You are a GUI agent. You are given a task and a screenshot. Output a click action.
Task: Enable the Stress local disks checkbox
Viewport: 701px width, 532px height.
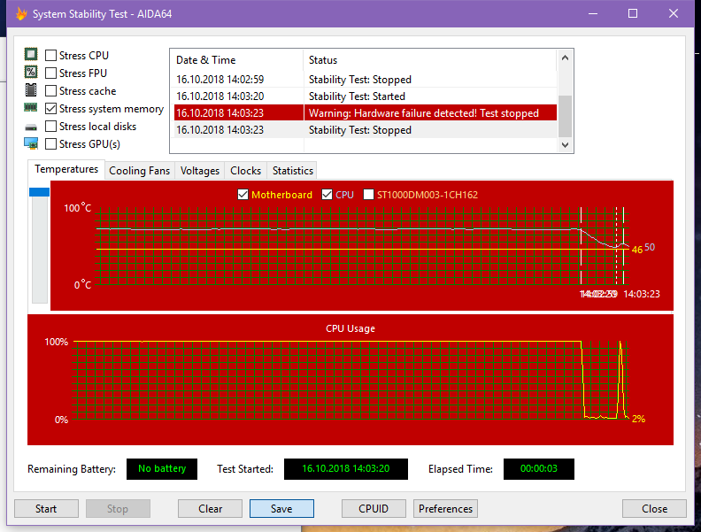point(51,127)
